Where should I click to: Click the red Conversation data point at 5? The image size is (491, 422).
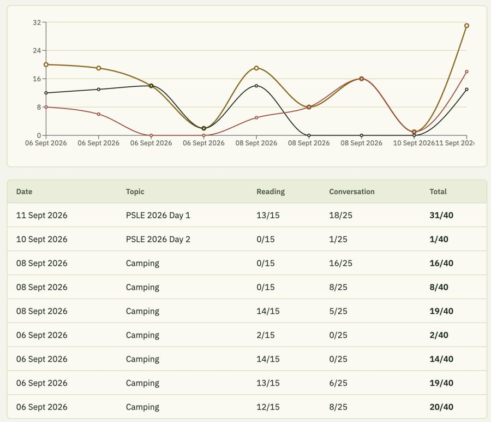point(256,118)
